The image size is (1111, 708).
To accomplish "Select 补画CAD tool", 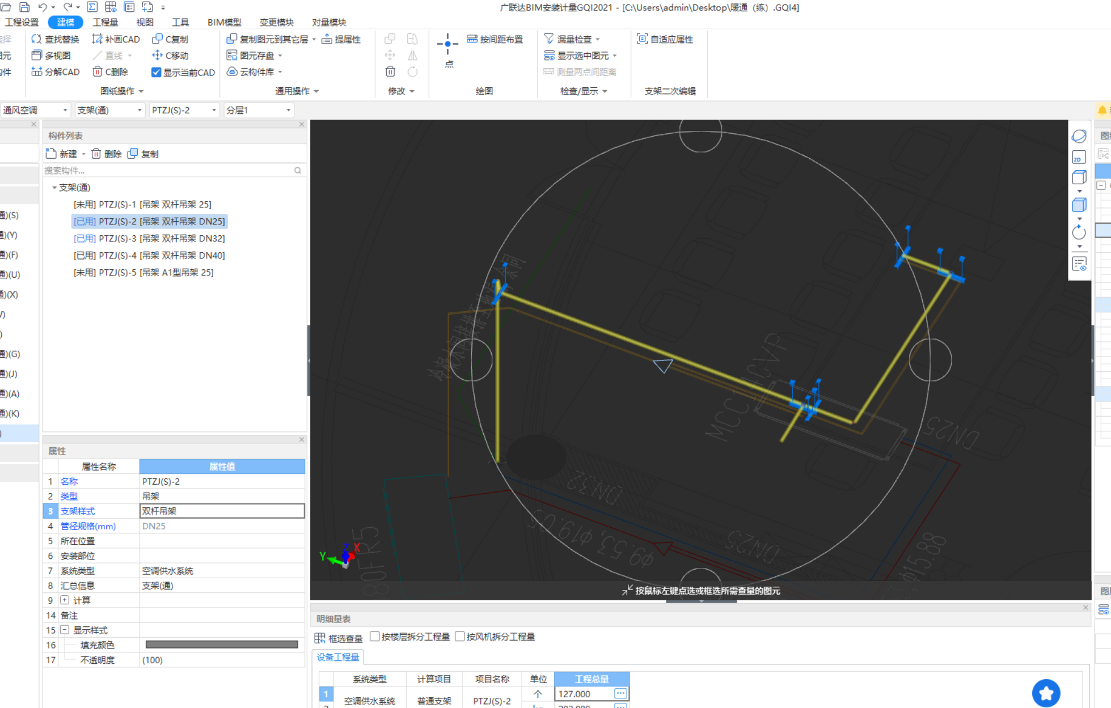I will click(116, 39).
